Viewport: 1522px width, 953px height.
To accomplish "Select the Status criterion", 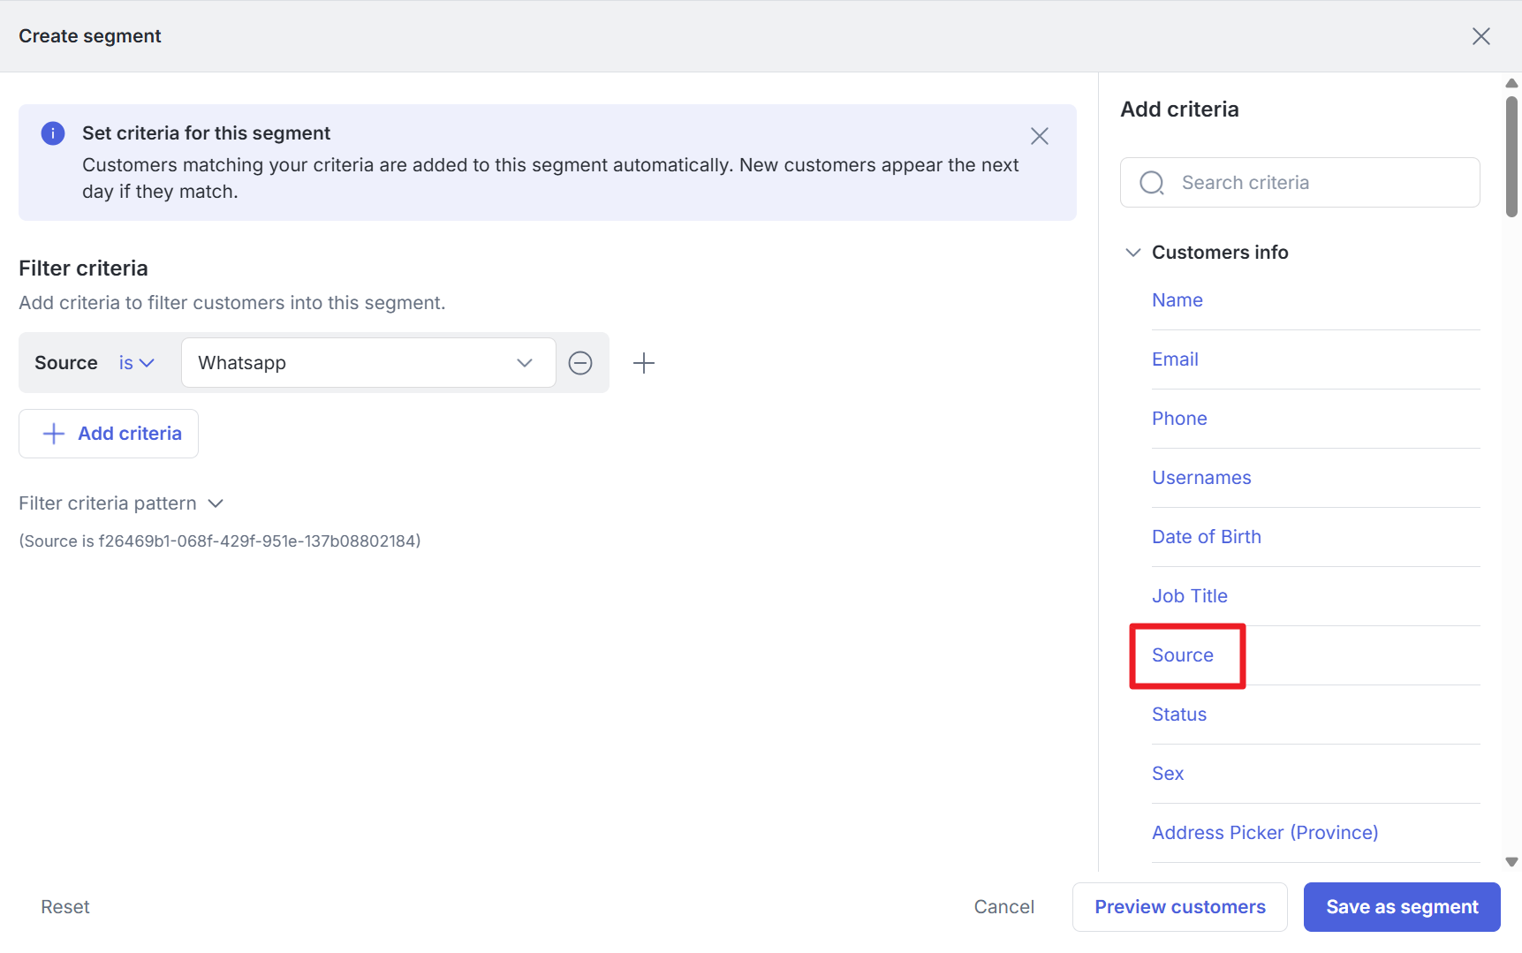I will tap(1179, 715).
